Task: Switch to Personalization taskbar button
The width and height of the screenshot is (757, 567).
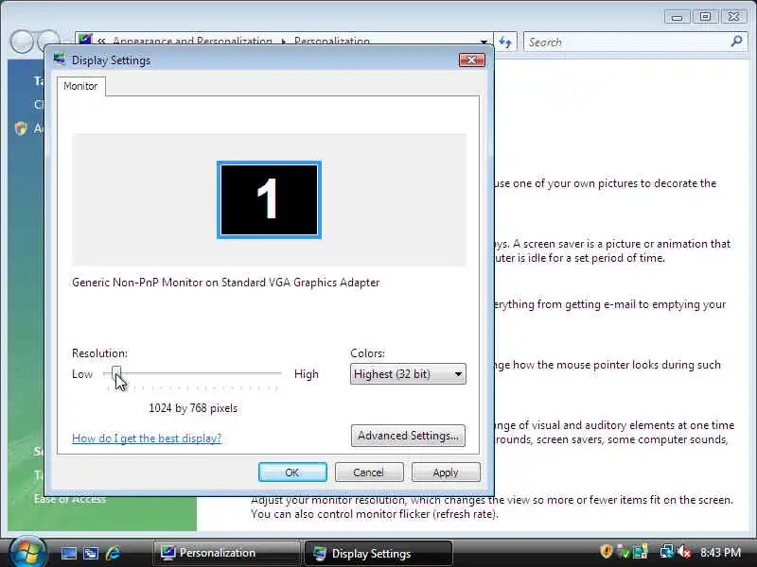Action: point(226,553)
